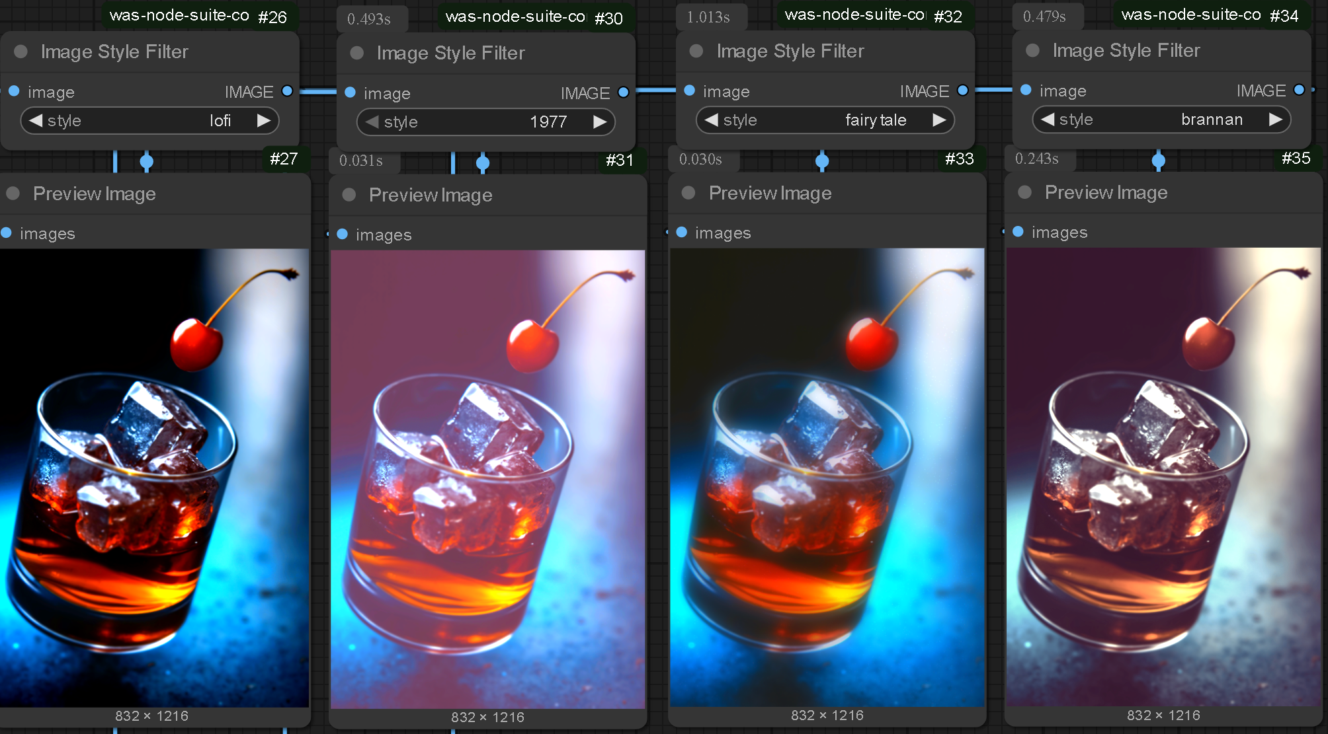Click the link midpoint dot above Preview #35
This screenshot has width=1328, height=734.
(1159, 160)
